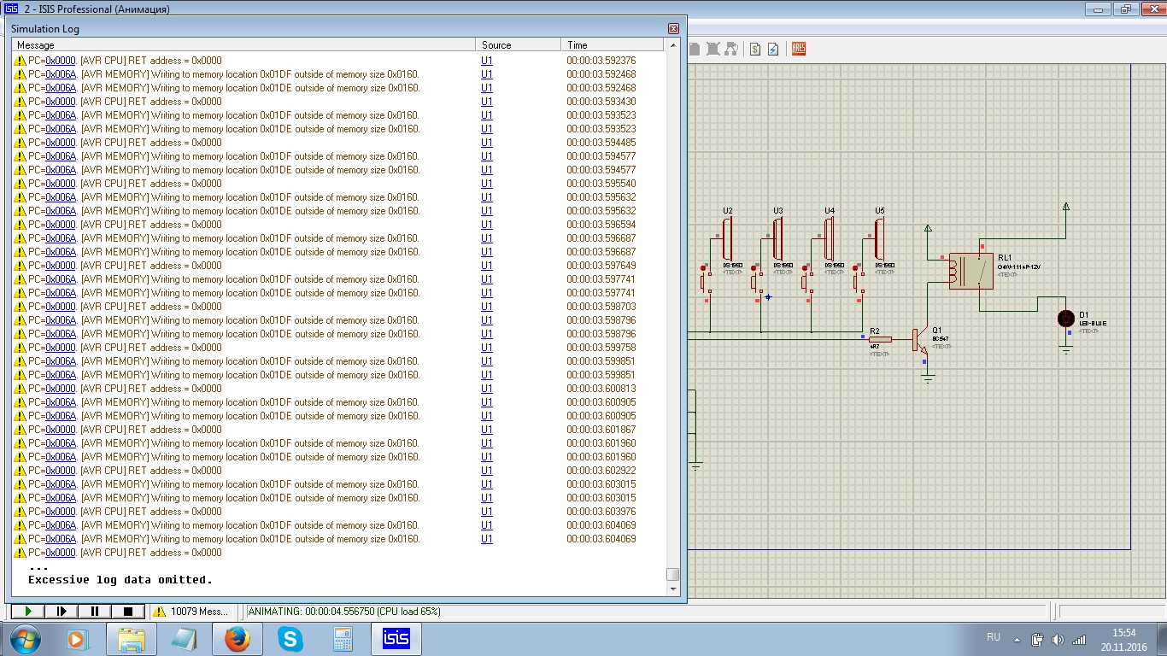Open the battery power tray icon
This screenshot has width=1167, height=656.
point(1037,639)
